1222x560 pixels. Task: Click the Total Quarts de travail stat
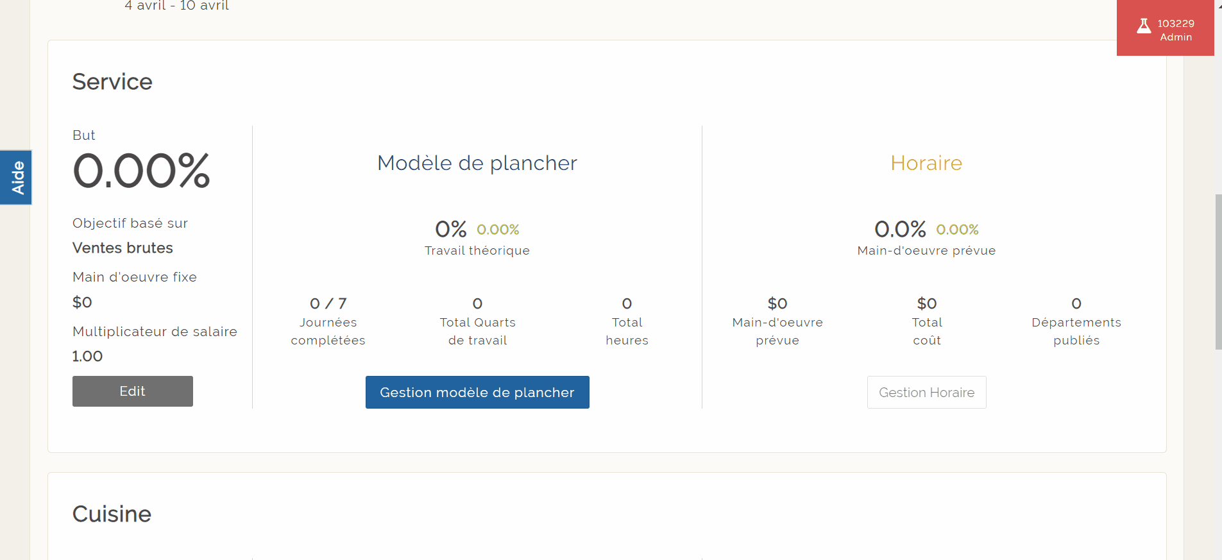tap(477, 321)
